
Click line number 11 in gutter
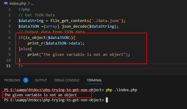(x=8, y=66)
